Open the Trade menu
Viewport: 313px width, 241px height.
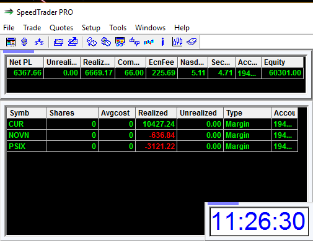pos(32,28)
